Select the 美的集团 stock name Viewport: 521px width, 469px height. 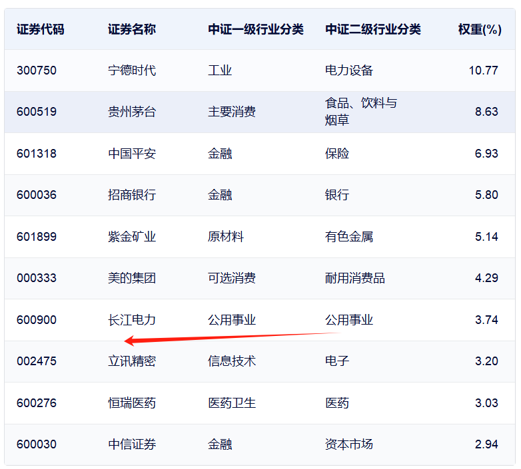click(131, 278)
